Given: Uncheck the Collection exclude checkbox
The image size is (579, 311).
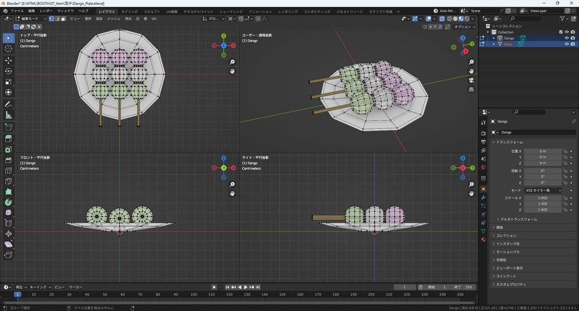Looking at the screenshot, I should [561, 32].
